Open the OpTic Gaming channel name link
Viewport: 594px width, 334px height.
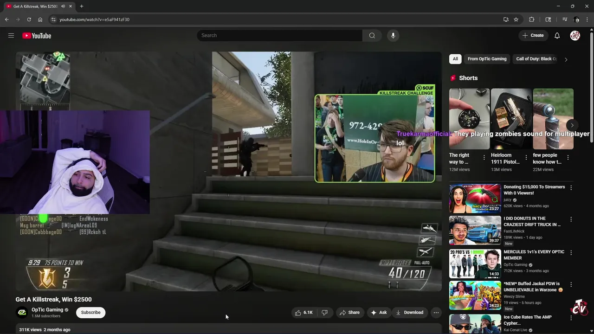47,310
